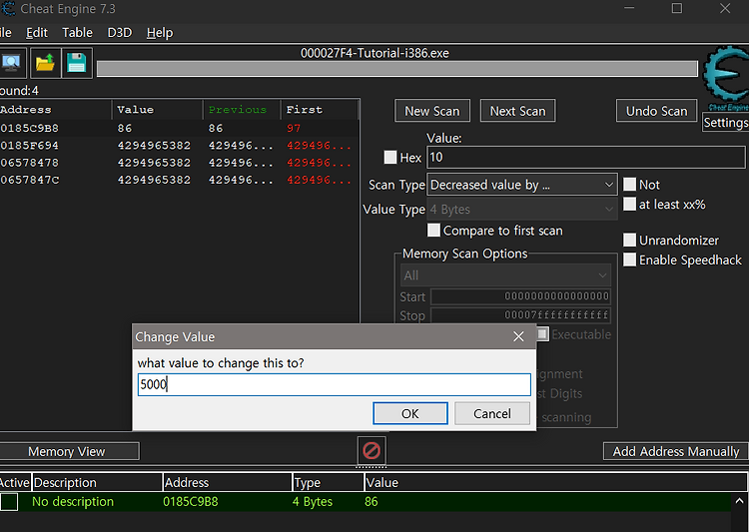749x532 pixels.
Task: Select result row 06578478
Action: (179, 163)
